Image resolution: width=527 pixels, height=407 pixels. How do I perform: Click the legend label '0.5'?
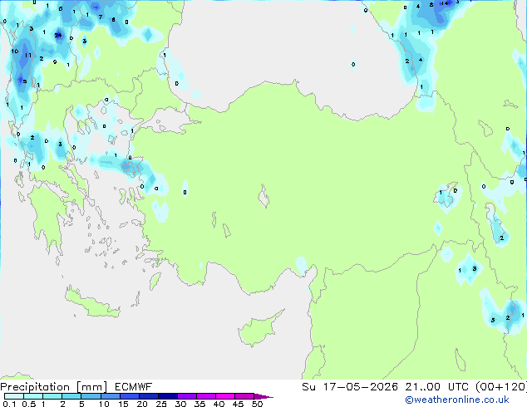(x=29, y=404)
